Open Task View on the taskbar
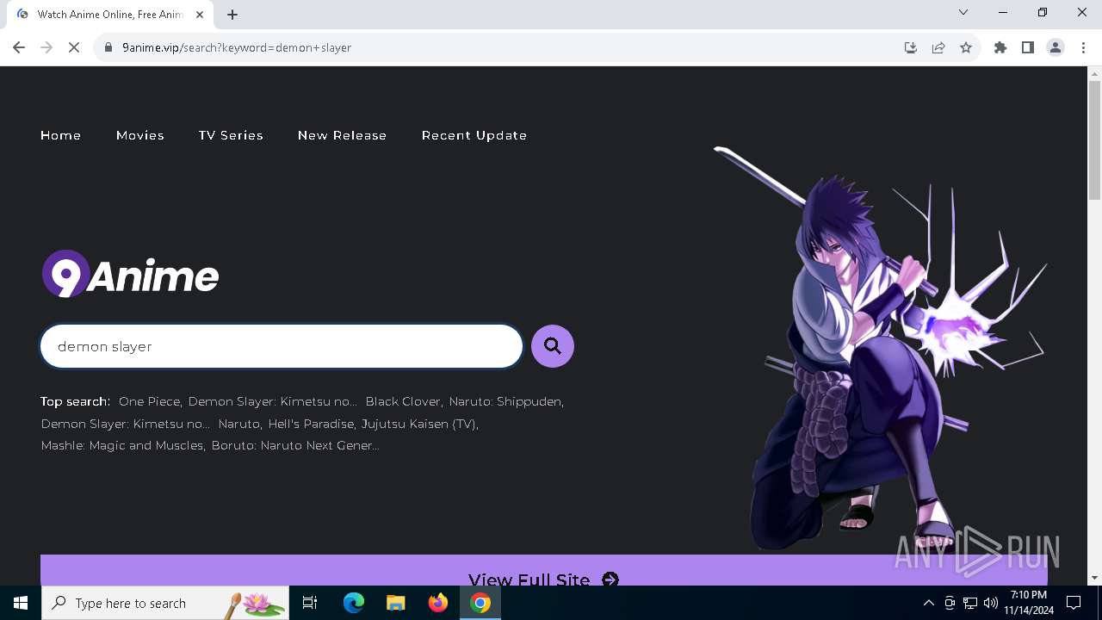 click(x=310, y=603)
